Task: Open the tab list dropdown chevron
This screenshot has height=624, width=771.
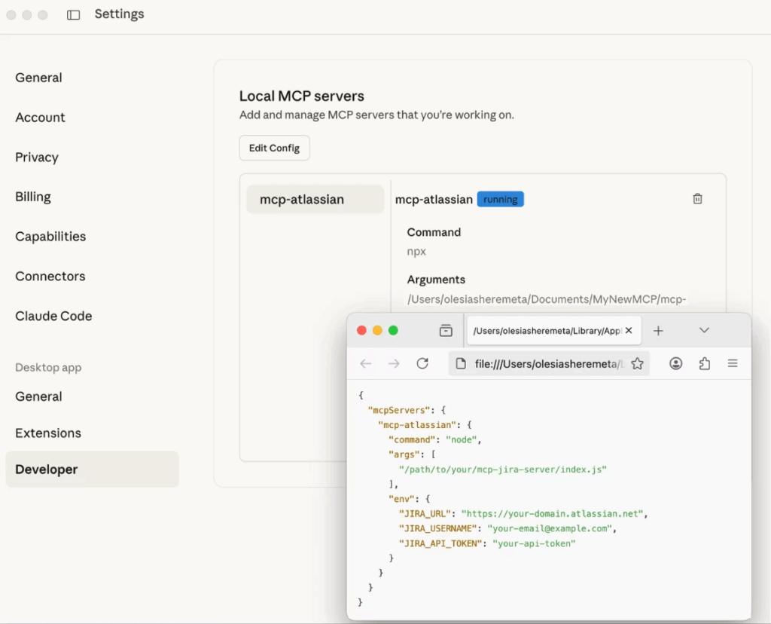Action: (704, 330)
